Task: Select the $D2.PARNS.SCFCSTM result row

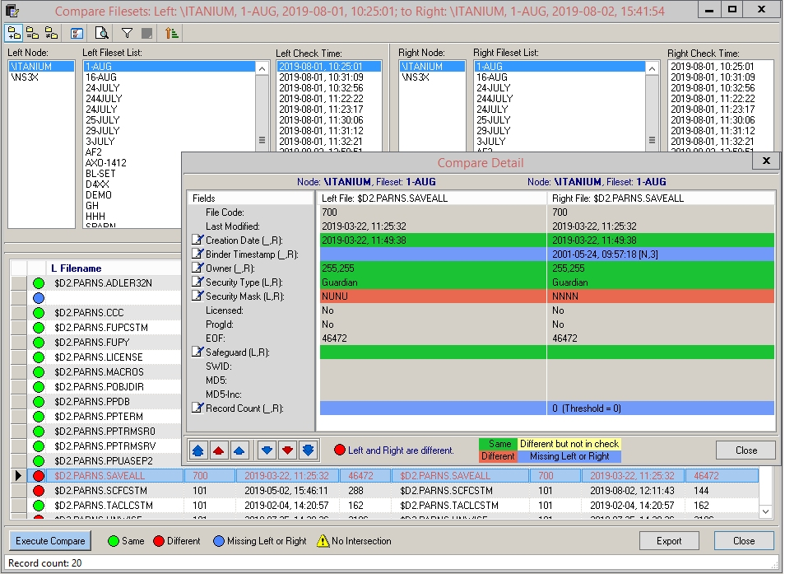Action: tap(99, 491)
